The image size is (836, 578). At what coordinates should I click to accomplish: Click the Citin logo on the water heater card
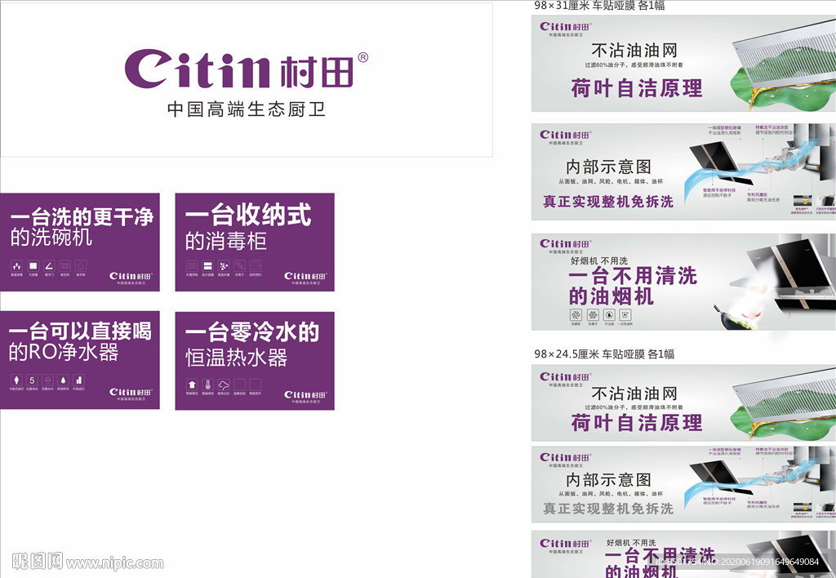pyautogui.click(x=305, y=397)
